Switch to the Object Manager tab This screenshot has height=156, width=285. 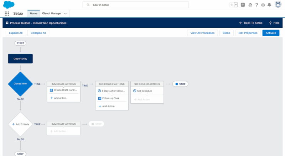[x=52, y=14]
